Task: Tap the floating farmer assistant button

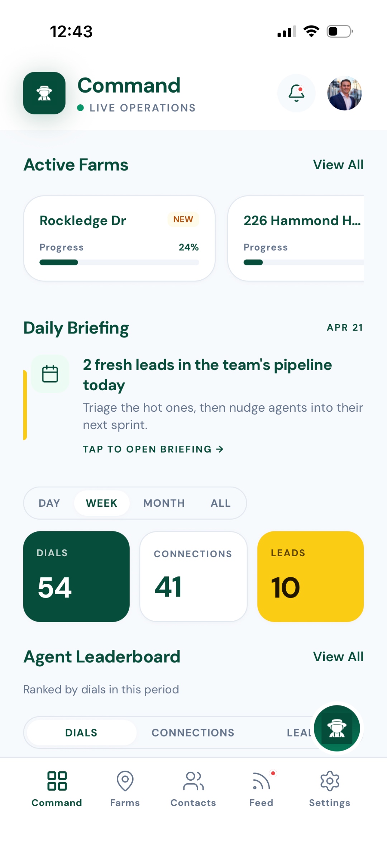Action: click(337, 728)
